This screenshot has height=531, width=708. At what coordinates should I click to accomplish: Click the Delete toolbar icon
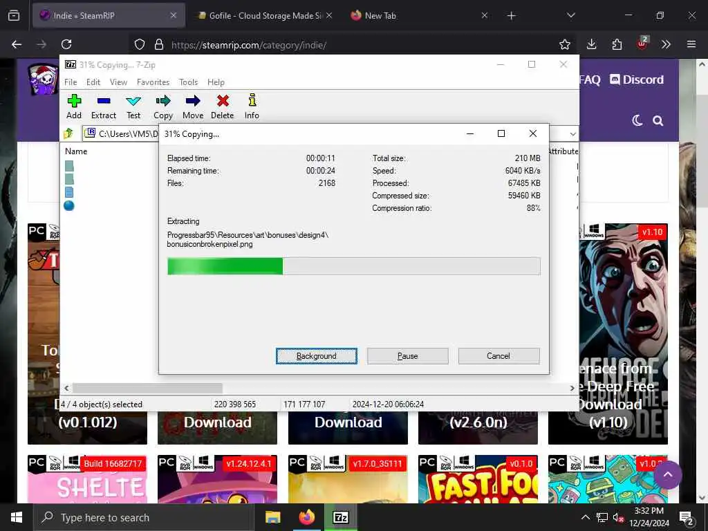pos(223,106)
